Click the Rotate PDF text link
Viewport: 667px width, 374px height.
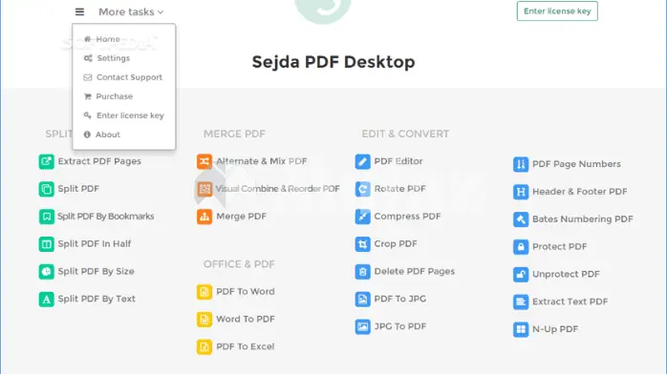399,189
